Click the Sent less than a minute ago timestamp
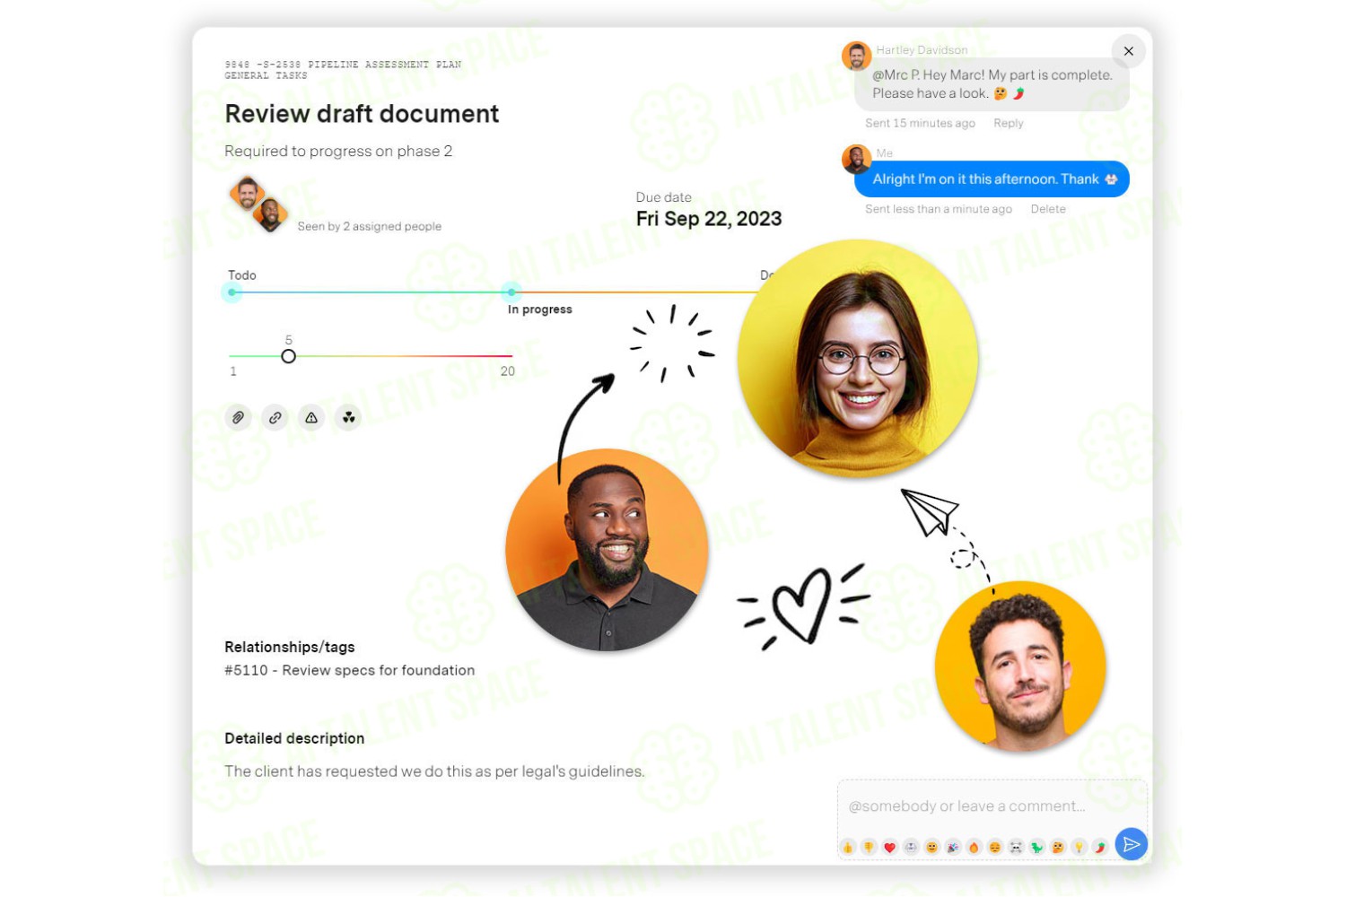This screenshot has height=897, width=1346. click(939, 209)
